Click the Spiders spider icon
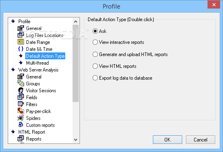 tap(21, 118)
